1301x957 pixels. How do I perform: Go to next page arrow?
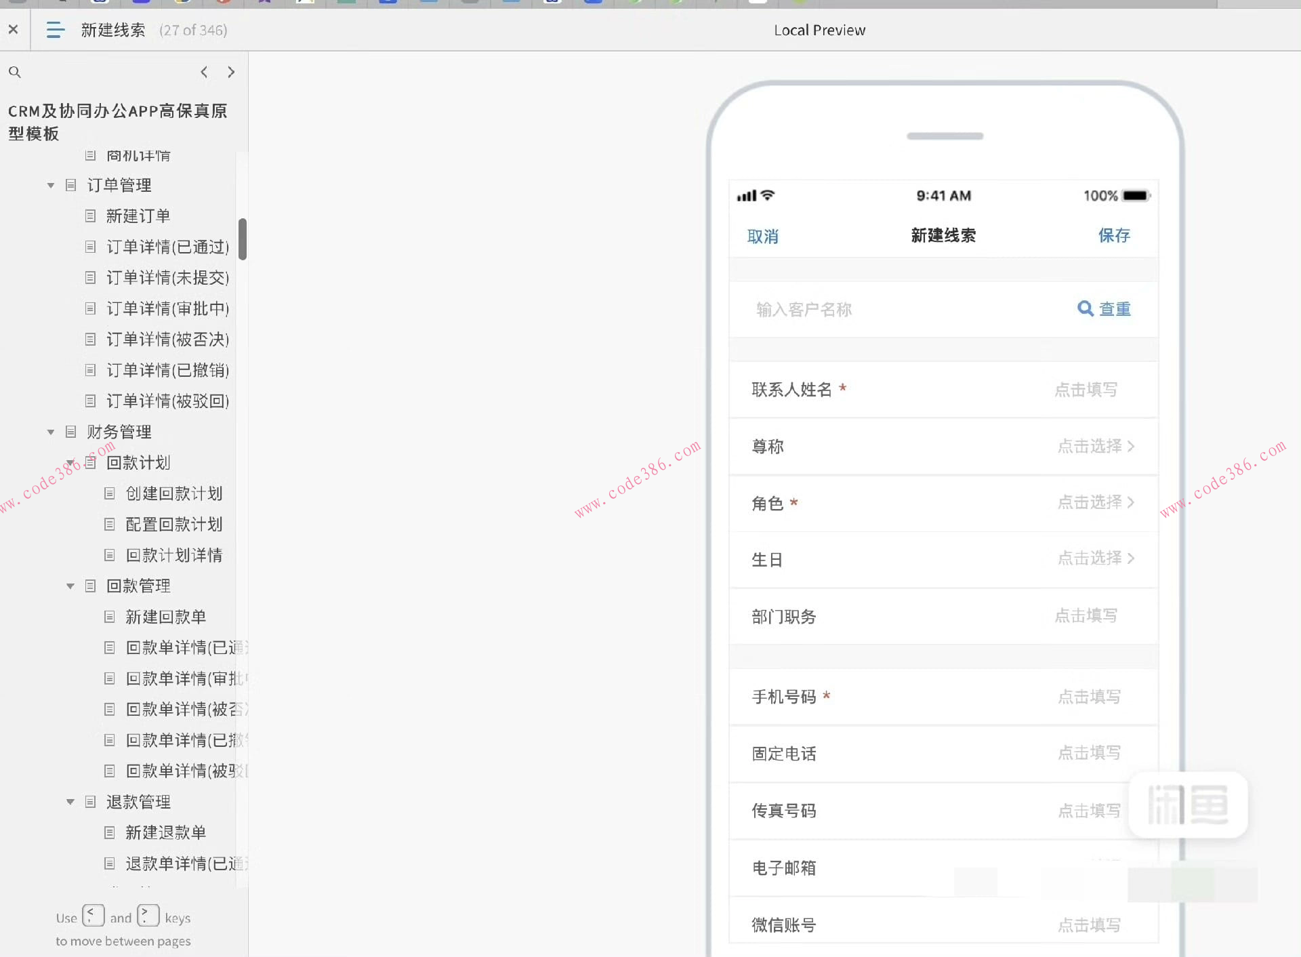231,72
